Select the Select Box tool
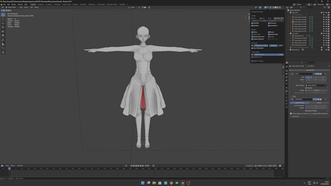The width and height of the screenshot is (331, 186). pyautogui.click(x=3, y=15)
